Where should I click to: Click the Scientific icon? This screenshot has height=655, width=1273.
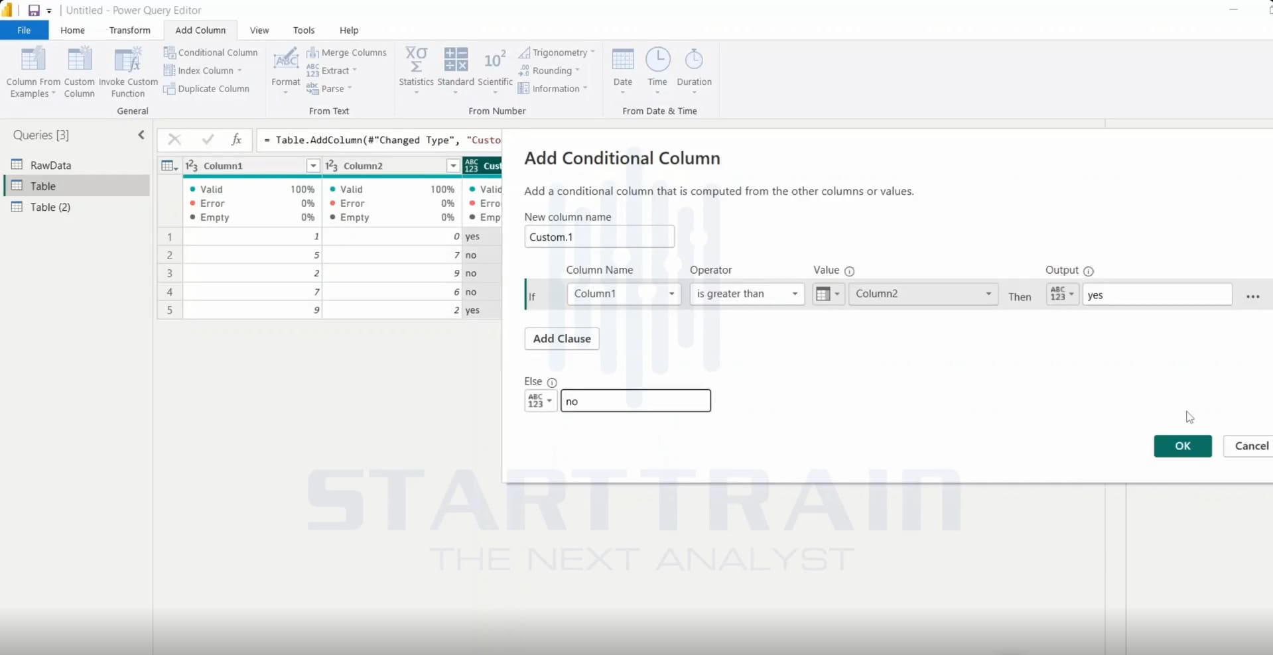(x=495, y=60)
